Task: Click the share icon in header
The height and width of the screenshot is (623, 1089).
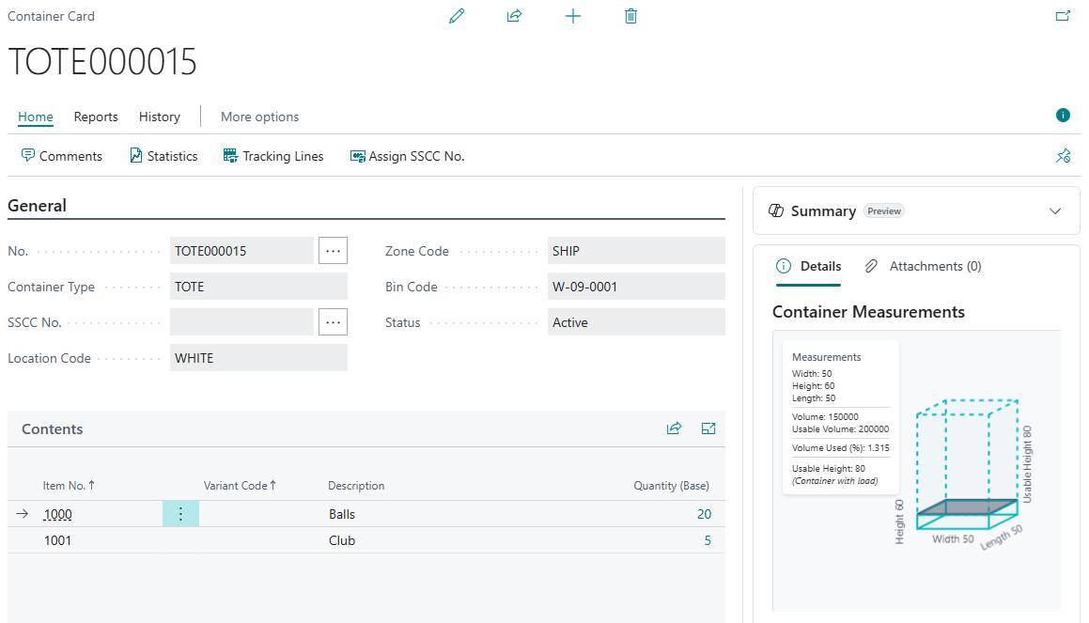Action: [x=514, y=16]
